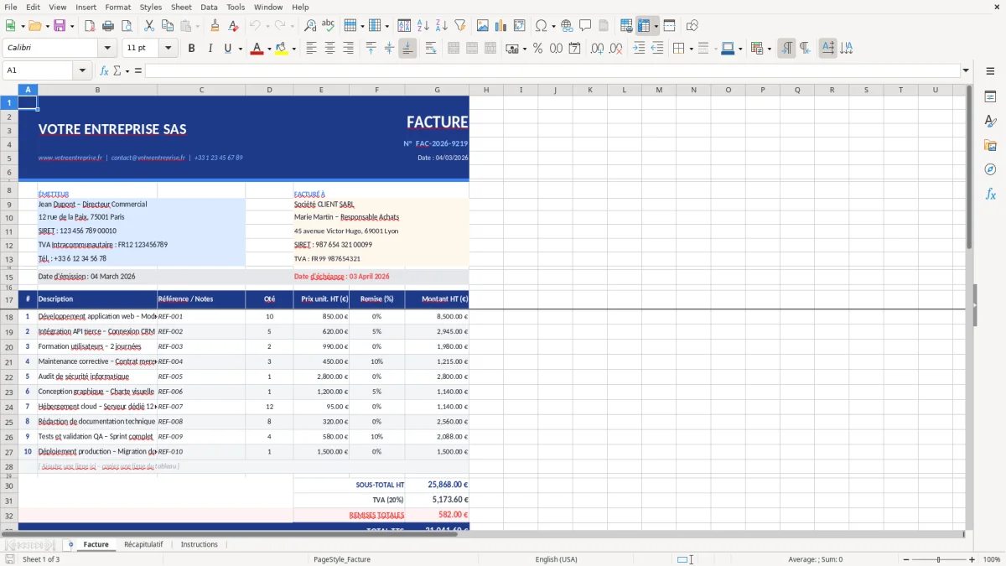Format as percent
The image size is (1006, 566).
[537, 49]
